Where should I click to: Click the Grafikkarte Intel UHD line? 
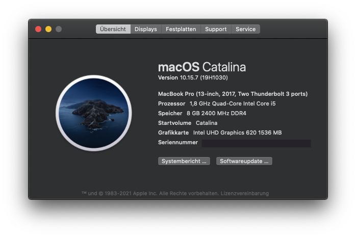click(x=220, y=133)
